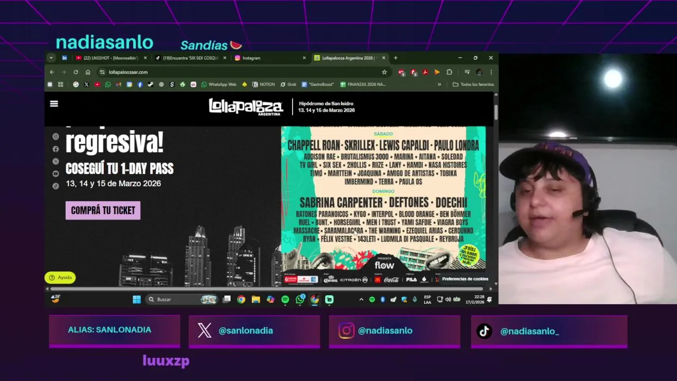Expand the tab search dropdown
The width and height of the screenshot is (677, 381).
pos(51,58)
